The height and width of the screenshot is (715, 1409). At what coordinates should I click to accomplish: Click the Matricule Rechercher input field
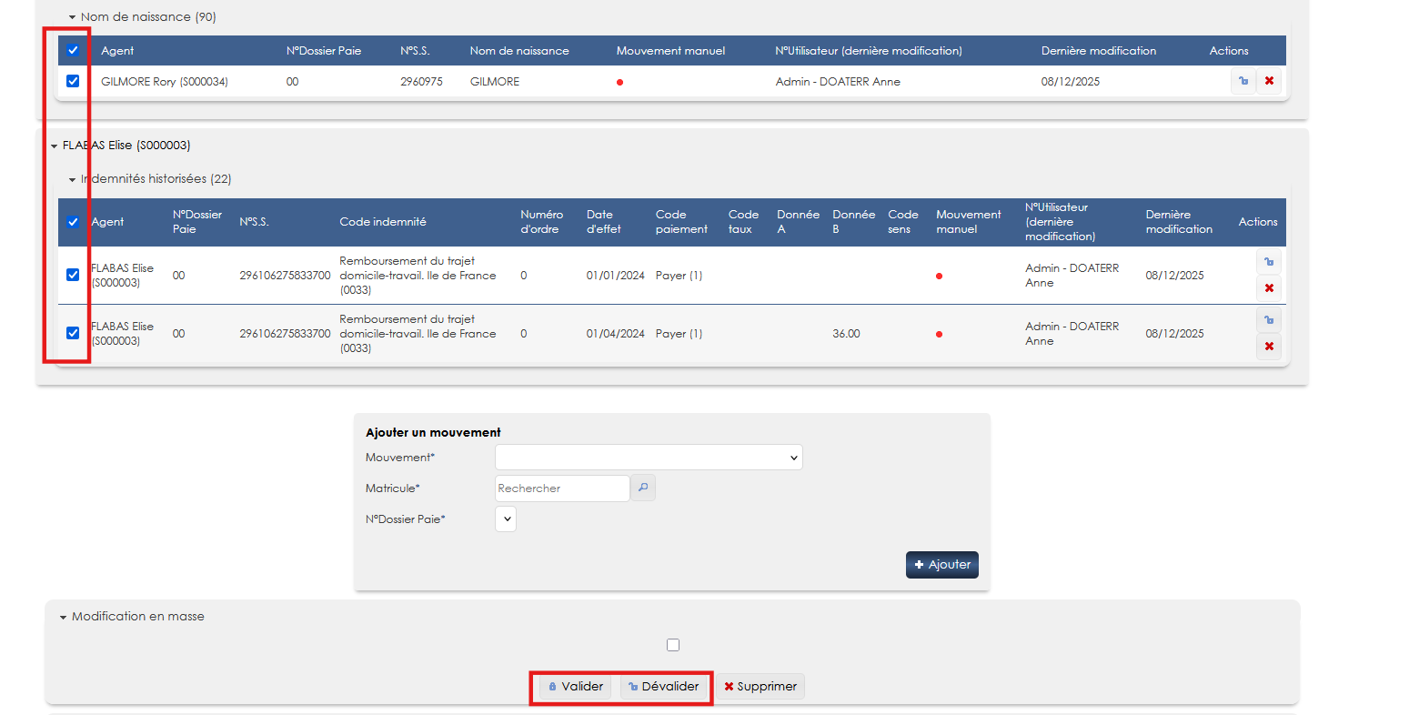[x=561, y=488]
